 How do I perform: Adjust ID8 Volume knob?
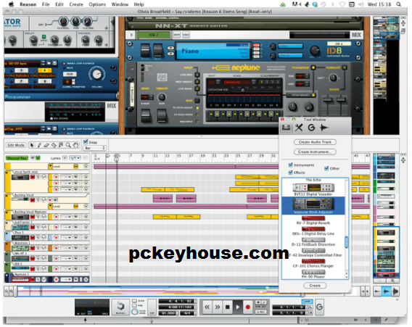coord(315,50)
